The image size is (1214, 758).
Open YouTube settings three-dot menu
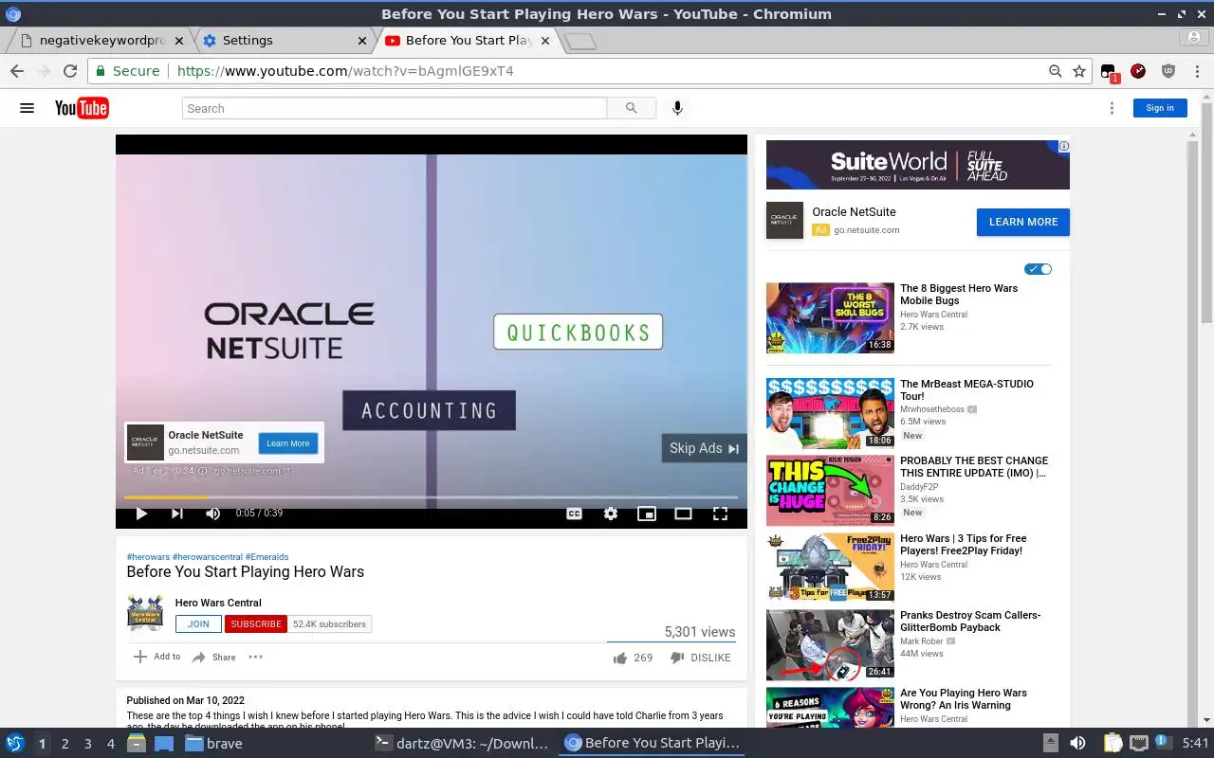point(1112,108)
